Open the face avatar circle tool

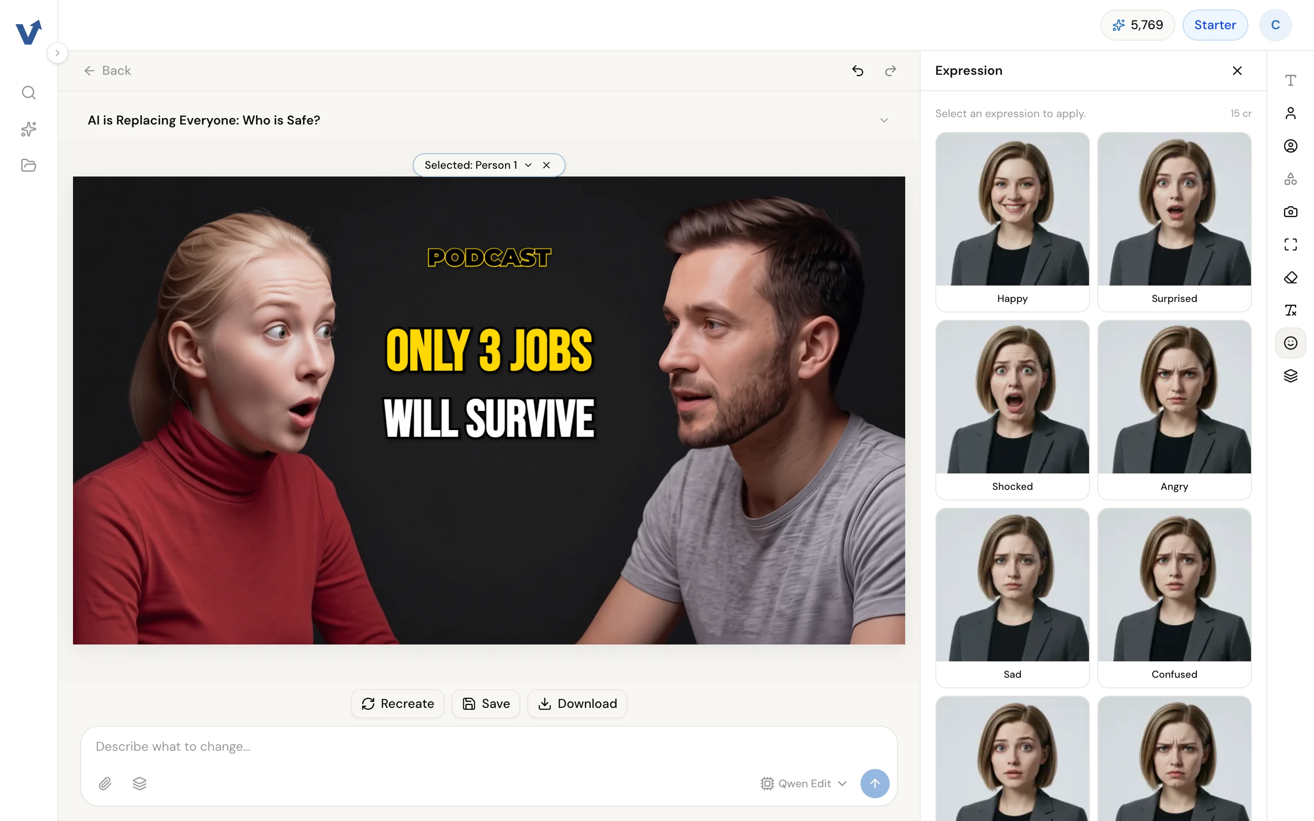(1291, 146)
